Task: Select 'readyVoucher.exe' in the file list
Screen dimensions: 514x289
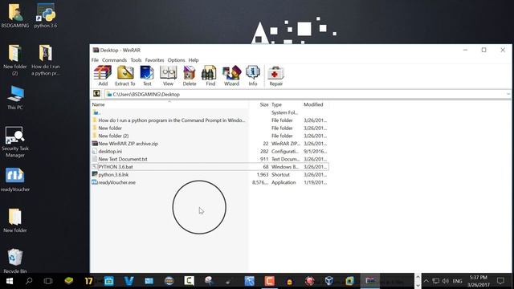Action: pyautogui.click(x=210, y=182)
